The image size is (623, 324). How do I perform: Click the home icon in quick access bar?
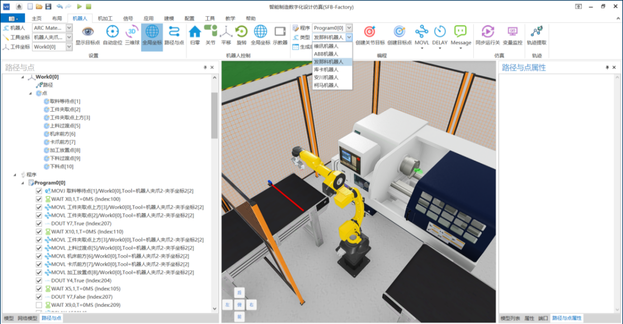(x=19, y=7)
